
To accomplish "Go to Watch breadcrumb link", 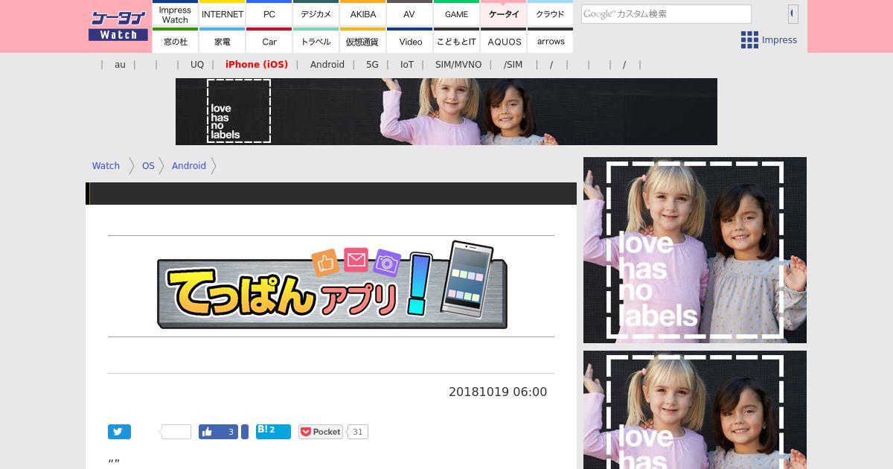I will (x=106, y=166).
